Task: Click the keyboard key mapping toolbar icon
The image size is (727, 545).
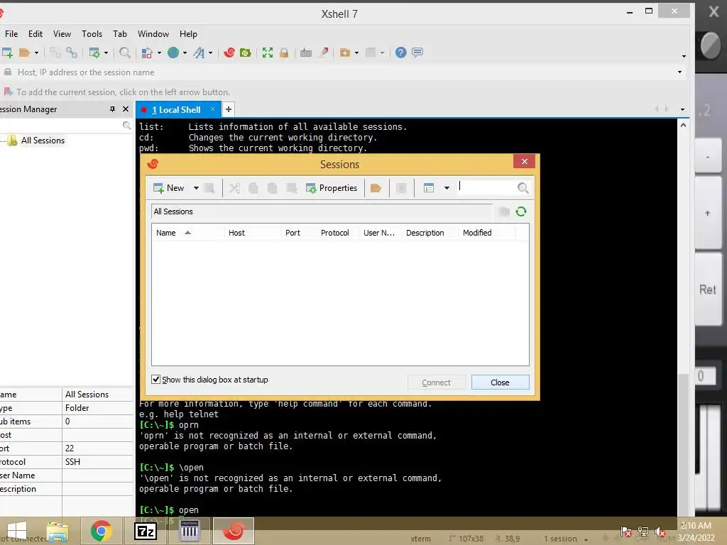Action: (x=305, y=53)
